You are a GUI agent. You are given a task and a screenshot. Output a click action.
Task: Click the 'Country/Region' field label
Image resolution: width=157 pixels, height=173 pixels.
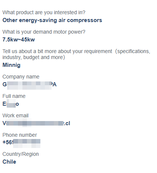tap(21, 154)
